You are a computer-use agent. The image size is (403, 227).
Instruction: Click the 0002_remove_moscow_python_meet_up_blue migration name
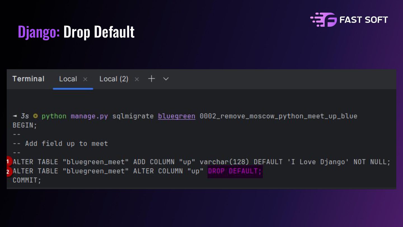click(278, 116)
